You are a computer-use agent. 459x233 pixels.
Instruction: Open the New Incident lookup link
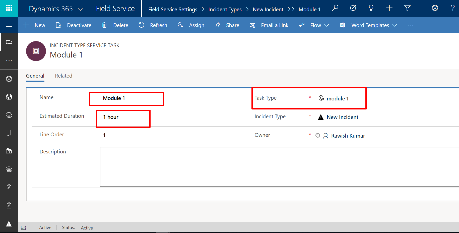click(342, 117)
